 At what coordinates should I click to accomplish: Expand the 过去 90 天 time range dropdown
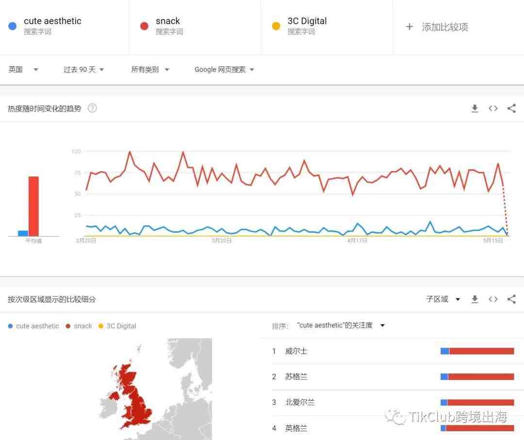click(x=83, y=69)
